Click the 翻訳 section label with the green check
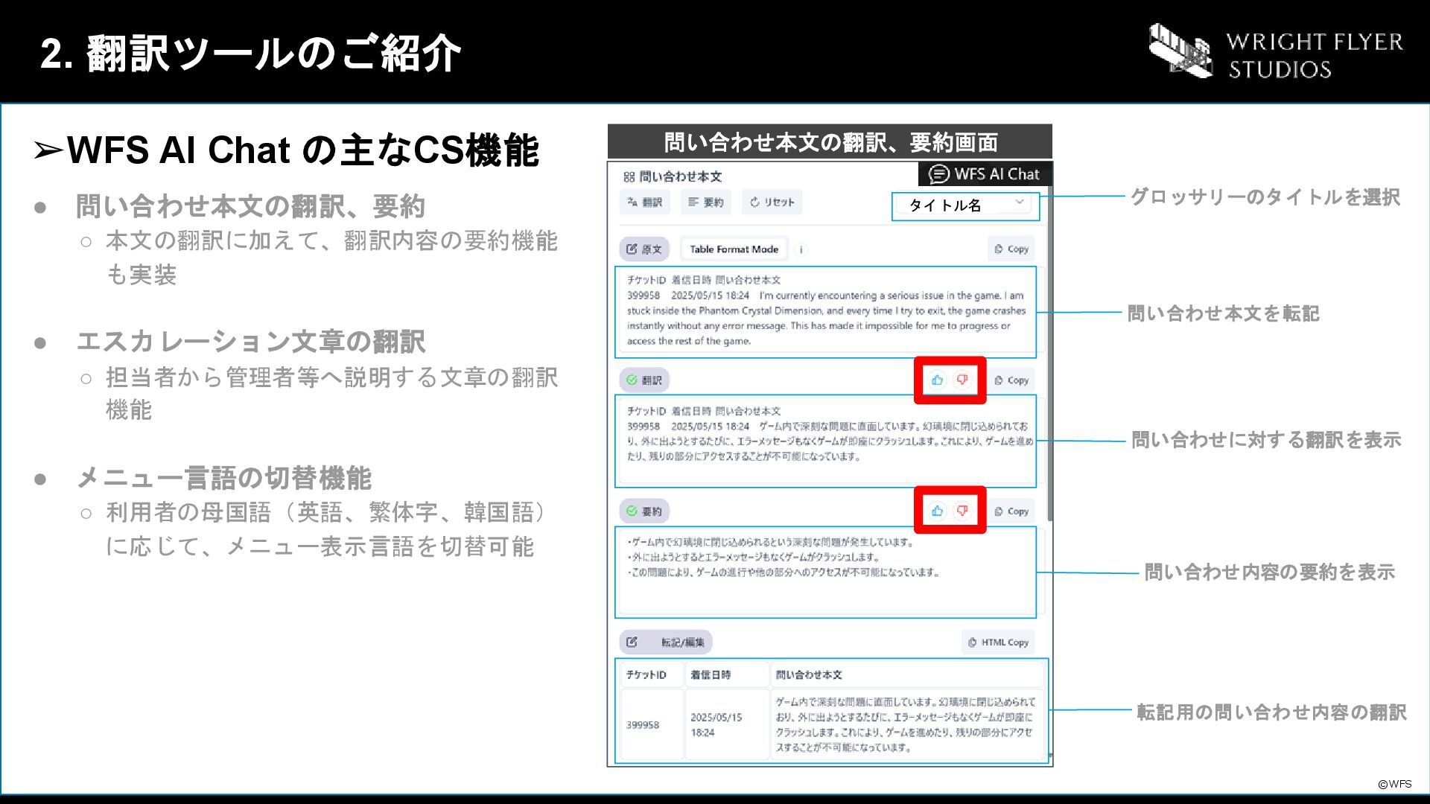1430x804 pixels. (644, 380)
